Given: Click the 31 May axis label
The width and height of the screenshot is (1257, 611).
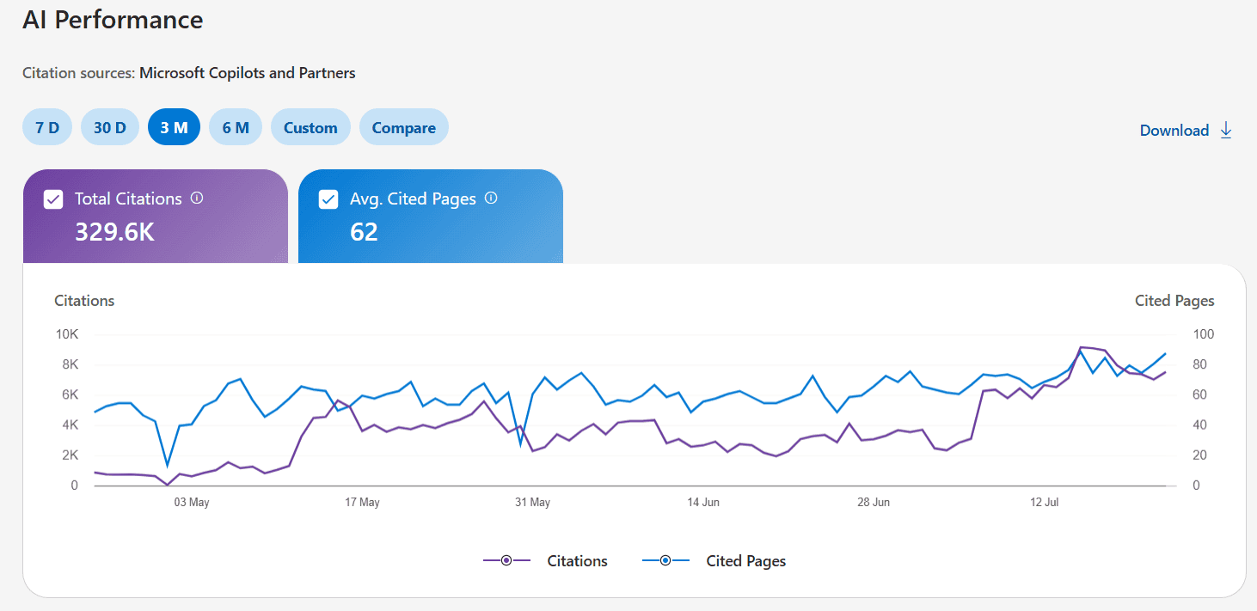Looking at the screenshot, I should pyautogui.click(x=532, y=503).
